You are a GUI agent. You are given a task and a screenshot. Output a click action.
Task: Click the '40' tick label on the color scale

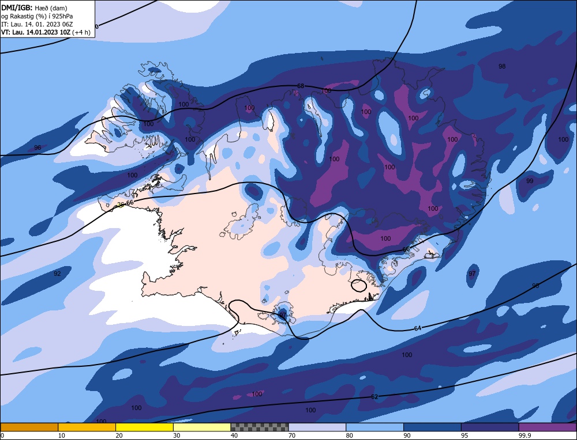pos(234,435)
